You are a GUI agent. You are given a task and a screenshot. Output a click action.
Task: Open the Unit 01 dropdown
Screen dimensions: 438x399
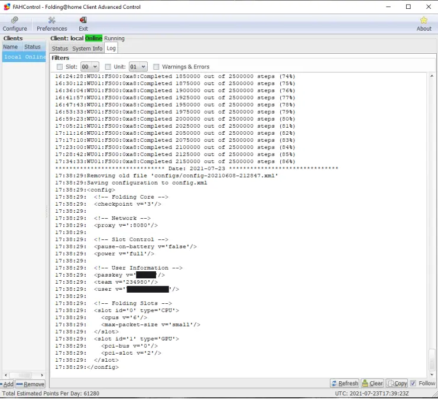[138, 67]
